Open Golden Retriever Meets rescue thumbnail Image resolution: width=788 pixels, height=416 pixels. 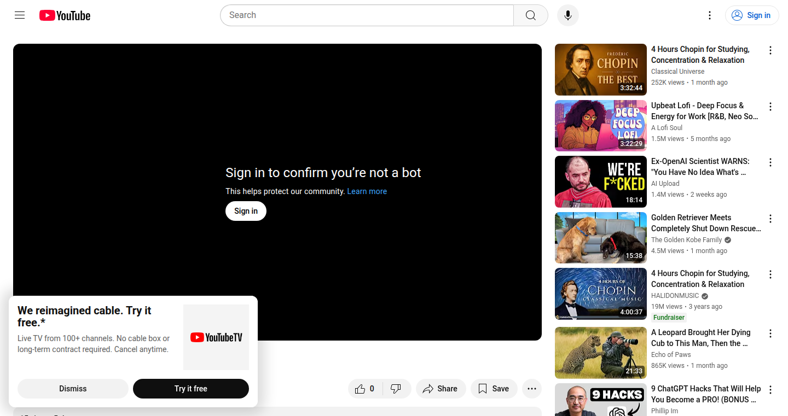(x=600, y=238)
